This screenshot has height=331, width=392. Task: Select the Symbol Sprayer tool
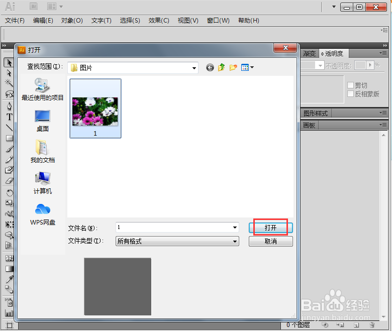(x=9, y=302)
